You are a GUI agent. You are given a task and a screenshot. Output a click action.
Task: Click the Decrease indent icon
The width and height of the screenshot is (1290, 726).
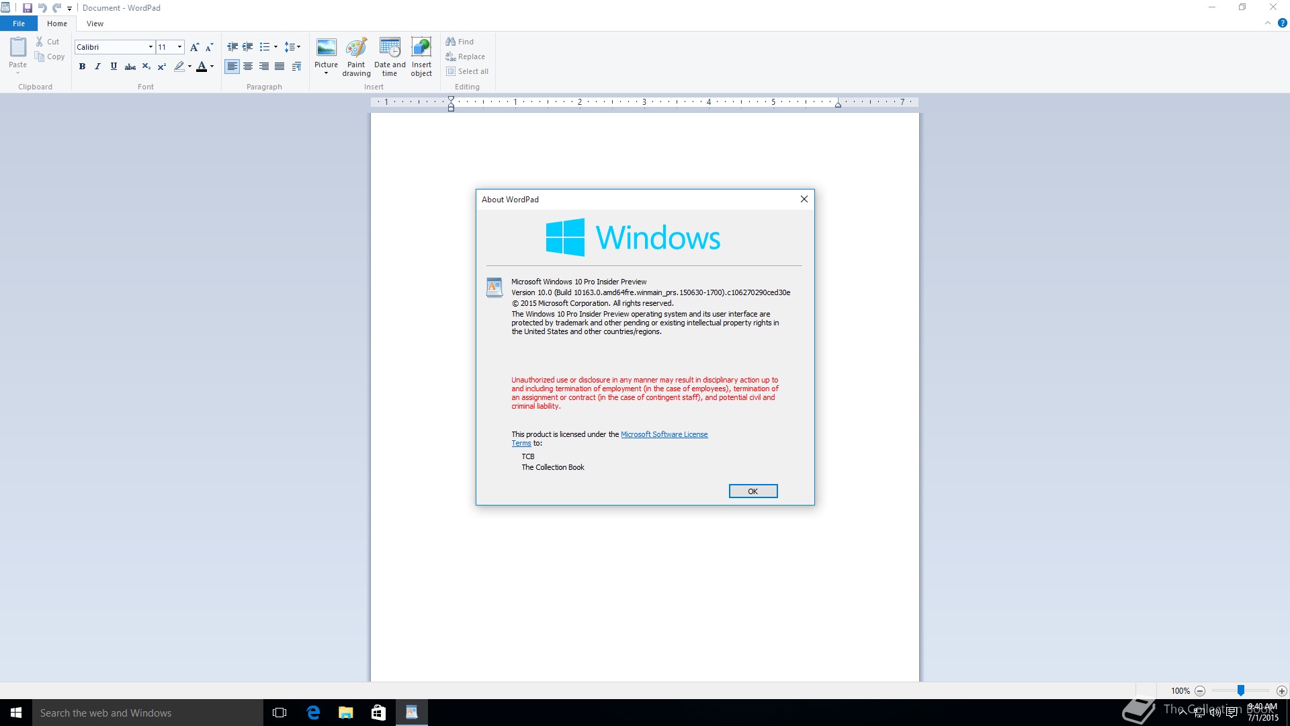(x=232, y=47)
